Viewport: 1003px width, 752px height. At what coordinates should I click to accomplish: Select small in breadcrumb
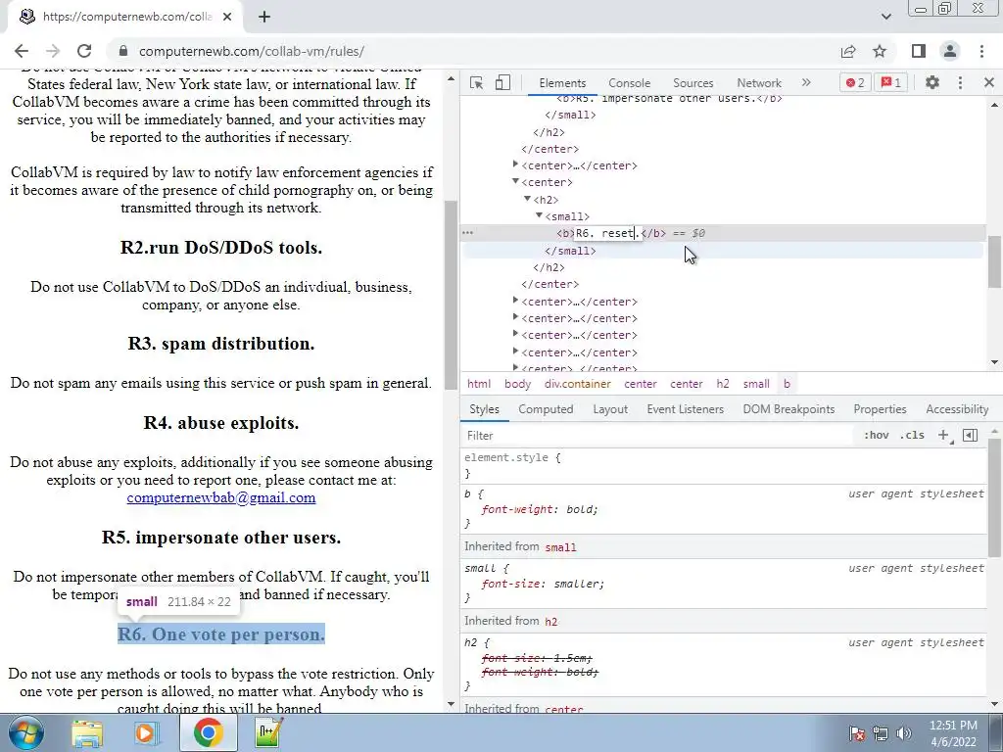(x=756, y=384)
